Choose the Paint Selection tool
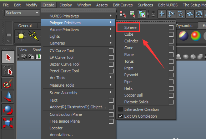Image resolution: width=206 pixels, height=139 pixels. coord(8,83)
